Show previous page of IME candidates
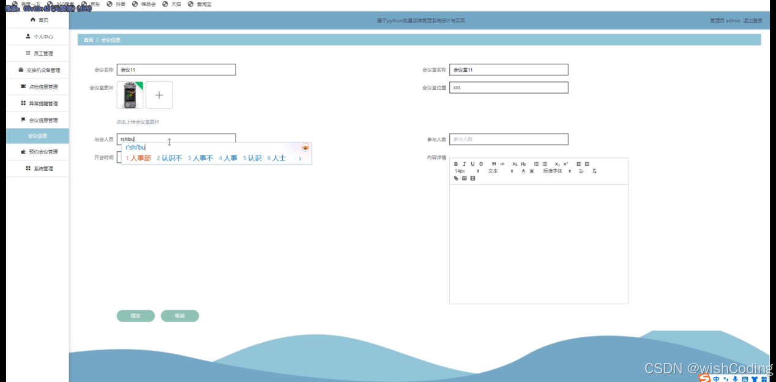The width and height of the screenshot is (776, 382). [x=294, y=159]
